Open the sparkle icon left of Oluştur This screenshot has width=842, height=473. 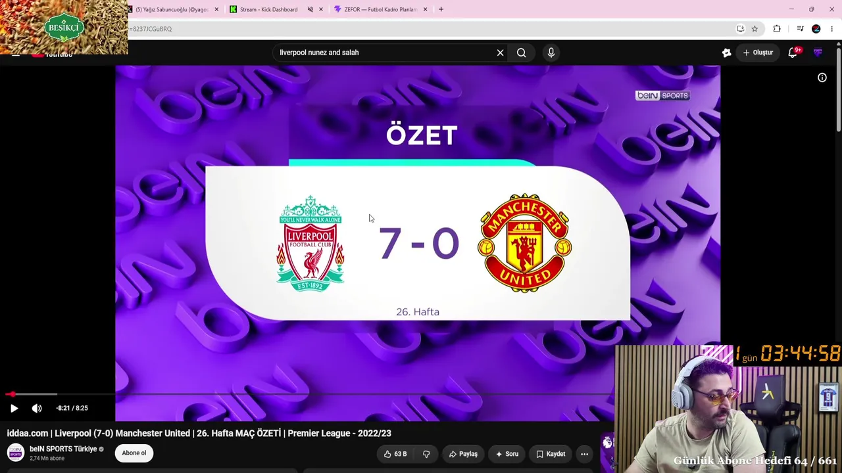click(726, 53)
